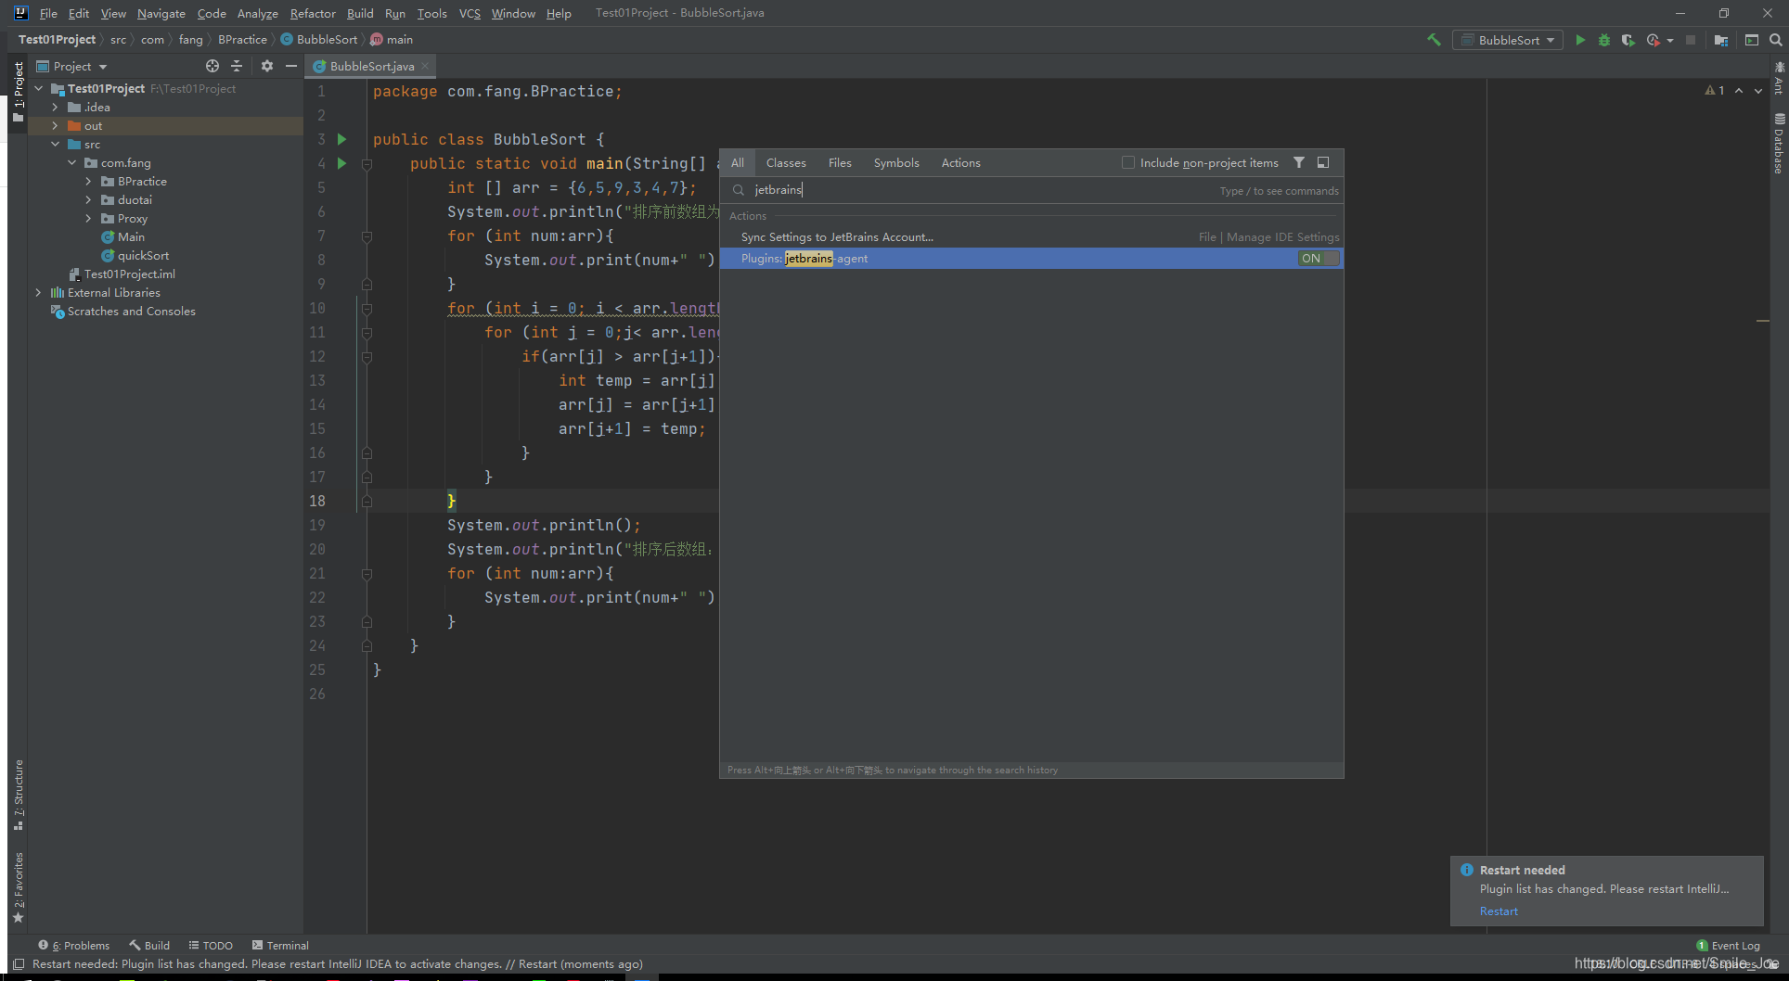Click the filter funnel icon in search popup
Image resolution: width=1789 pixels, height=981 pixels.
1299,162
